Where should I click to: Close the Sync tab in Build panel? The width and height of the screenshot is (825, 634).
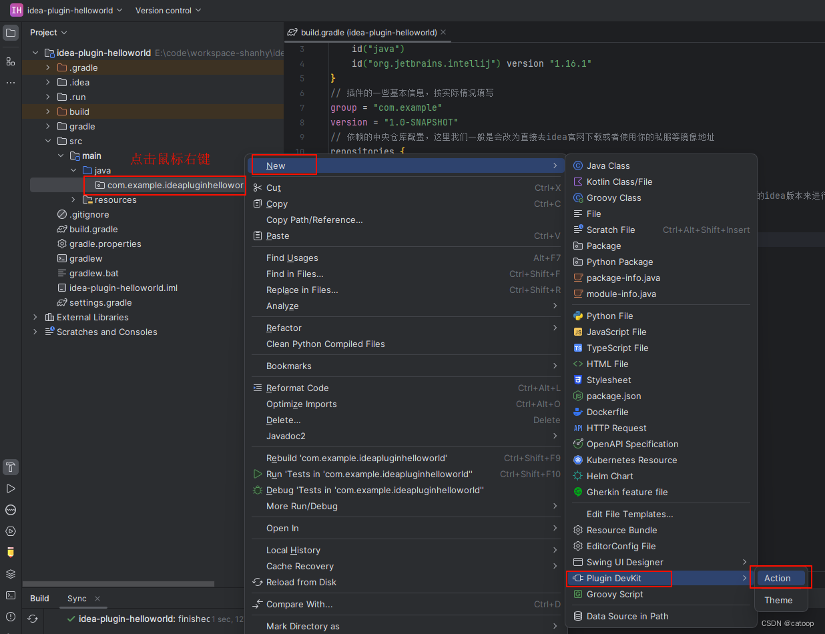(97, 599)
